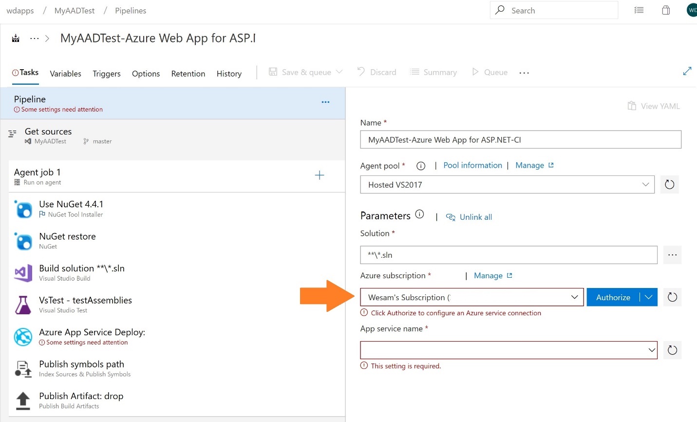This screenshot has width=697, height=422.
Task: Expand the Save & queue dropdown
Action: click(339, 72)
